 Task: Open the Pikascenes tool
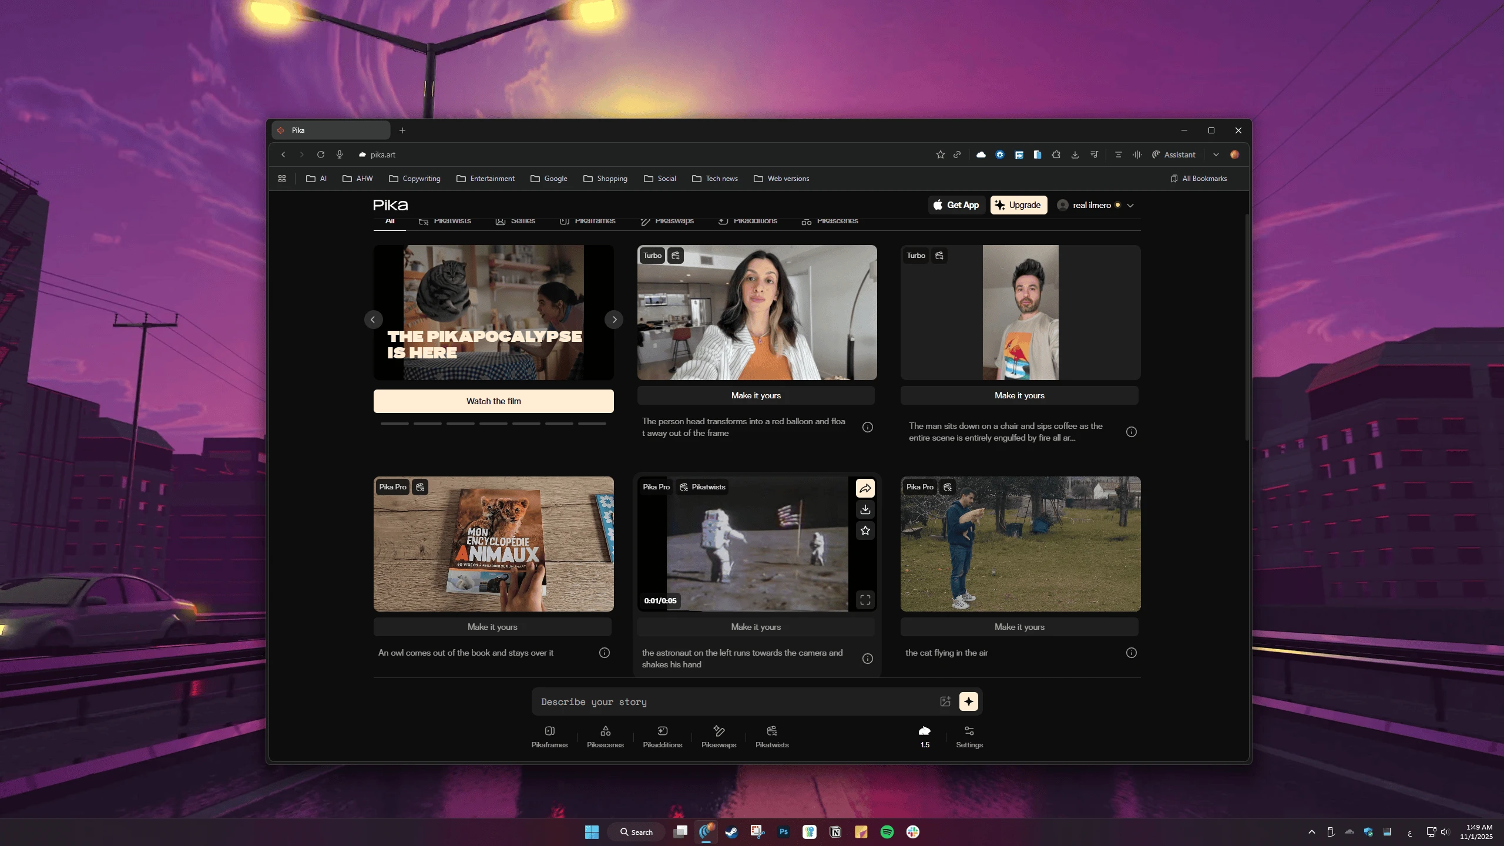coord(605,731)
